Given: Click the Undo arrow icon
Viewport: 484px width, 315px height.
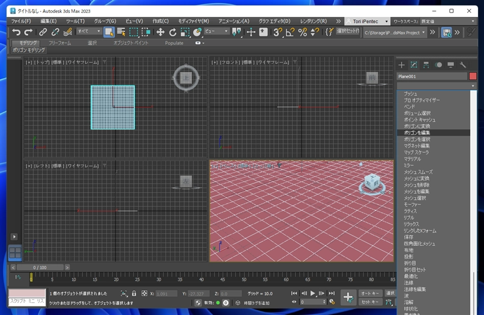Looking at the screenshot, I should point(16,32).
